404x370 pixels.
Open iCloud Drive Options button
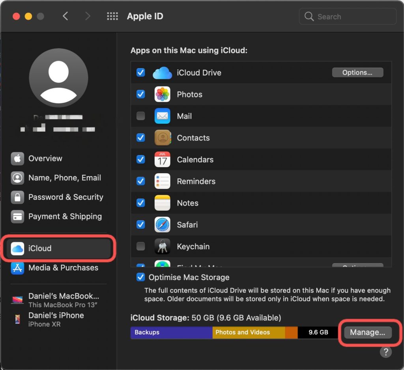[357, 73]
